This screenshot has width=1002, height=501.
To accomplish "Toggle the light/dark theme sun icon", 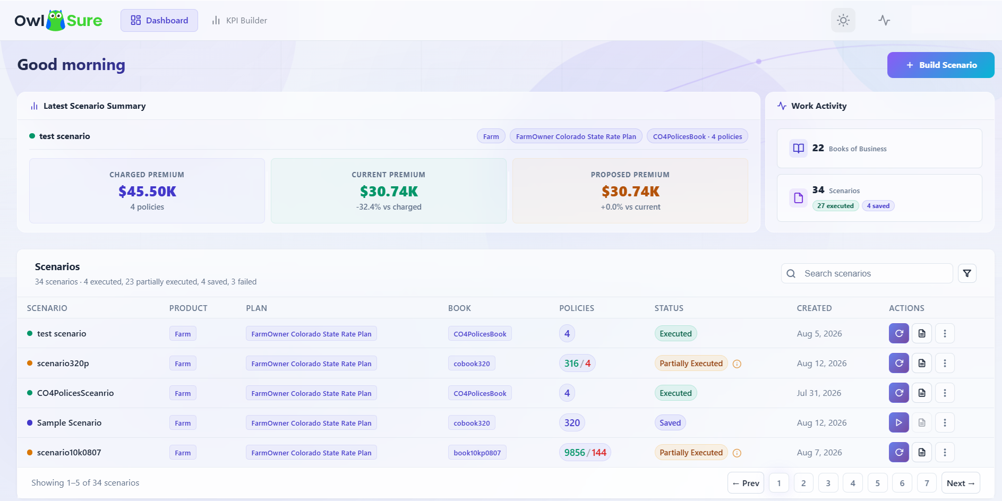I will click(x=843, y=20).
